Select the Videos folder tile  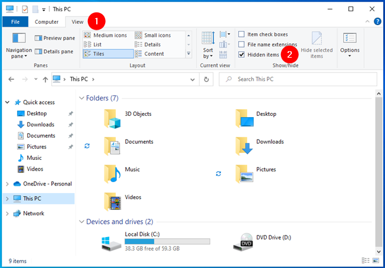pyautogui.click(x=122, y=202)
